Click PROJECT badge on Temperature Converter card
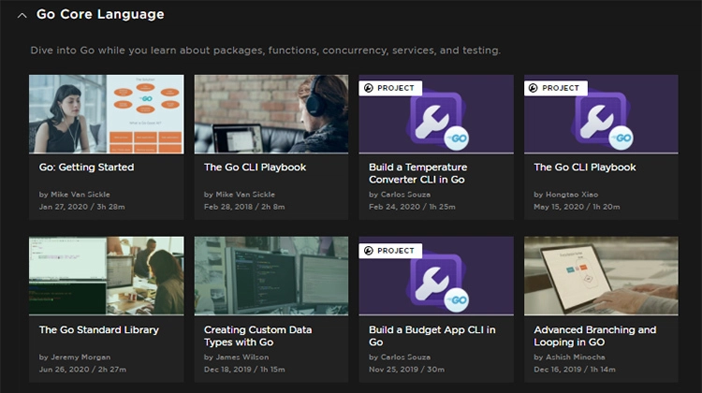702x393 pixels. pyautogui.click(x=390, y=88)
